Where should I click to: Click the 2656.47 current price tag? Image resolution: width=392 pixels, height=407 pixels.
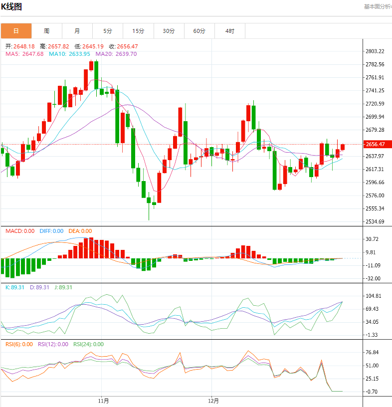375,144
